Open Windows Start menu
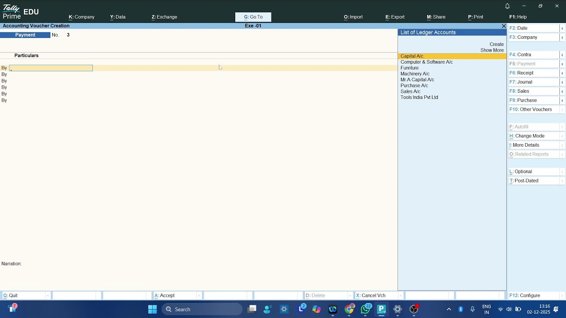This screenshot has width=566, height=318. (x=153, y=309)
